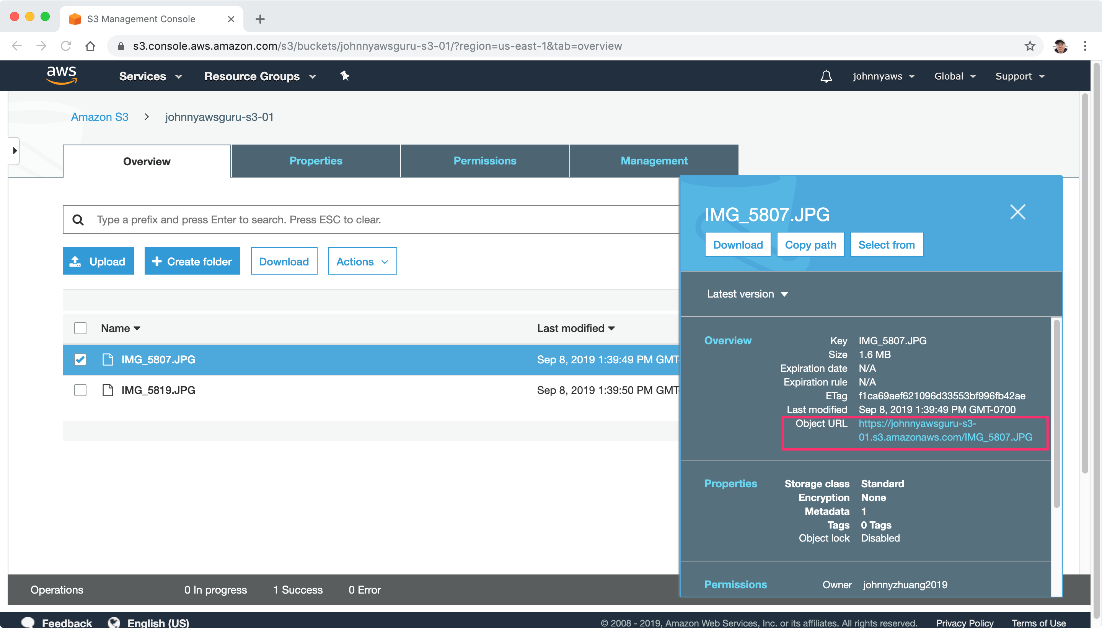Click the search magnifier icon
Viewport: 1102px width, 628px height.
click(78, 220)
